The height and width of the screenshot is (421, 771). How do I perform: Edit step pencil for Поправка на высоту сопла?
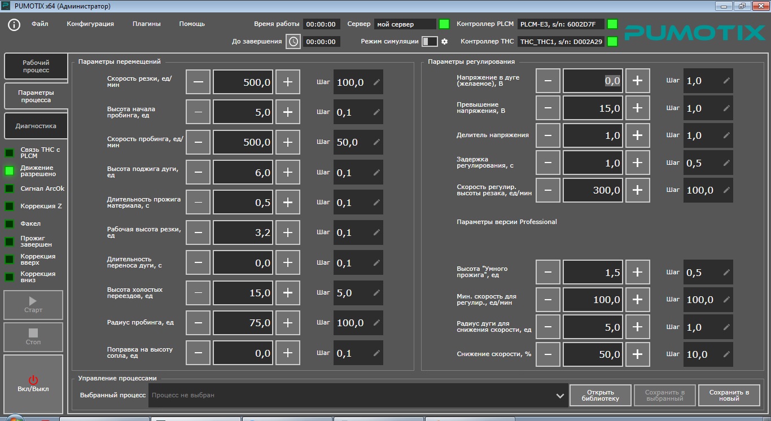376,353
